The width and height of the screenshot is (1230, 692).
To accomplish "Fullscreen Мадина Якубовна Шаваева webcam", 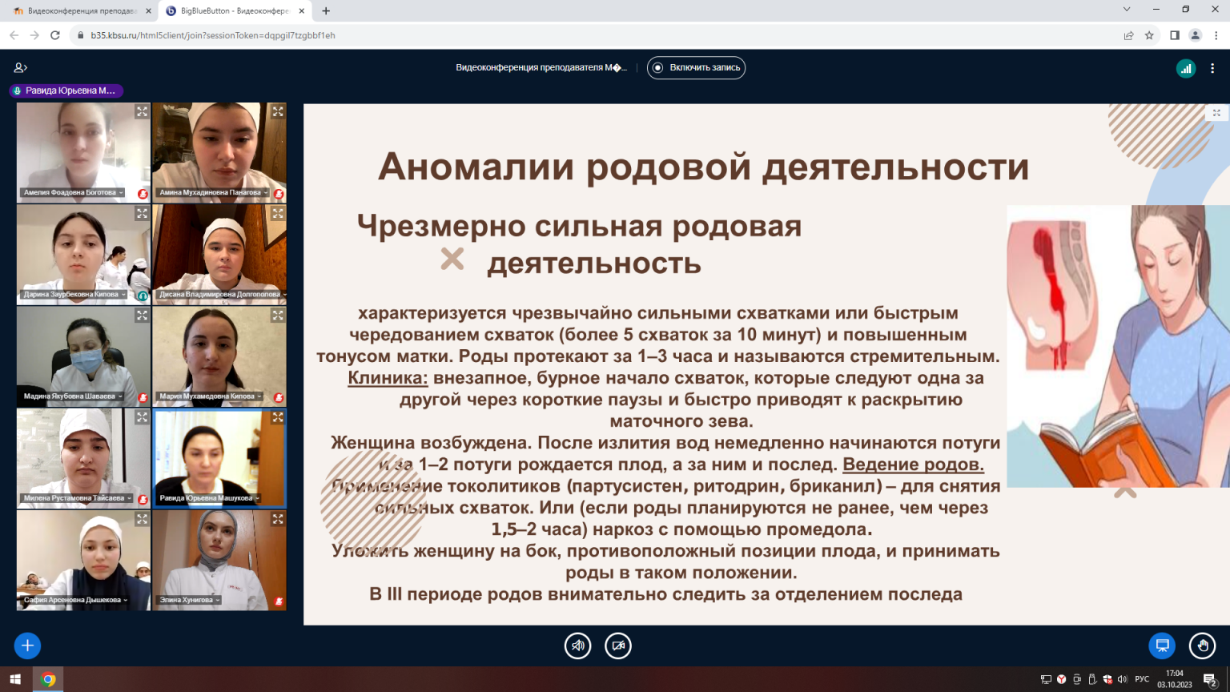I will [142, 316].
